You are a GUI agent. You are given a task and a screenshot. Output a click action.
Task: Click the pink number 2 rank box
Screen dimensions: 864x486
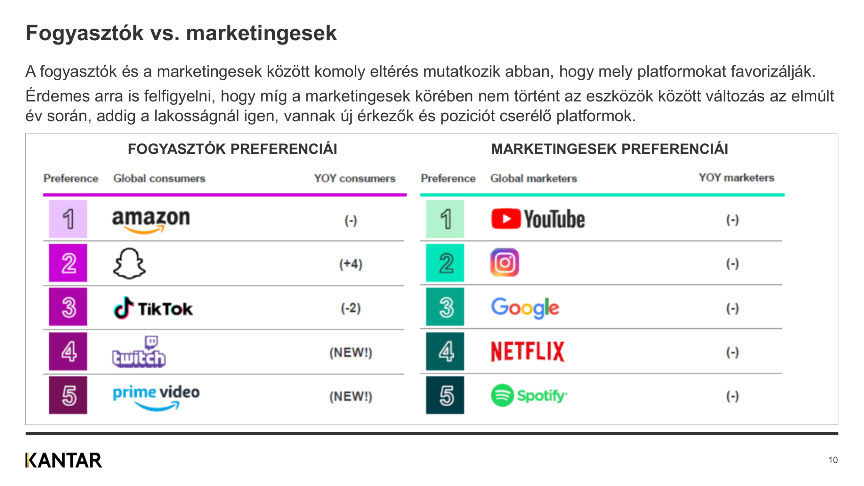pos(68,263)
